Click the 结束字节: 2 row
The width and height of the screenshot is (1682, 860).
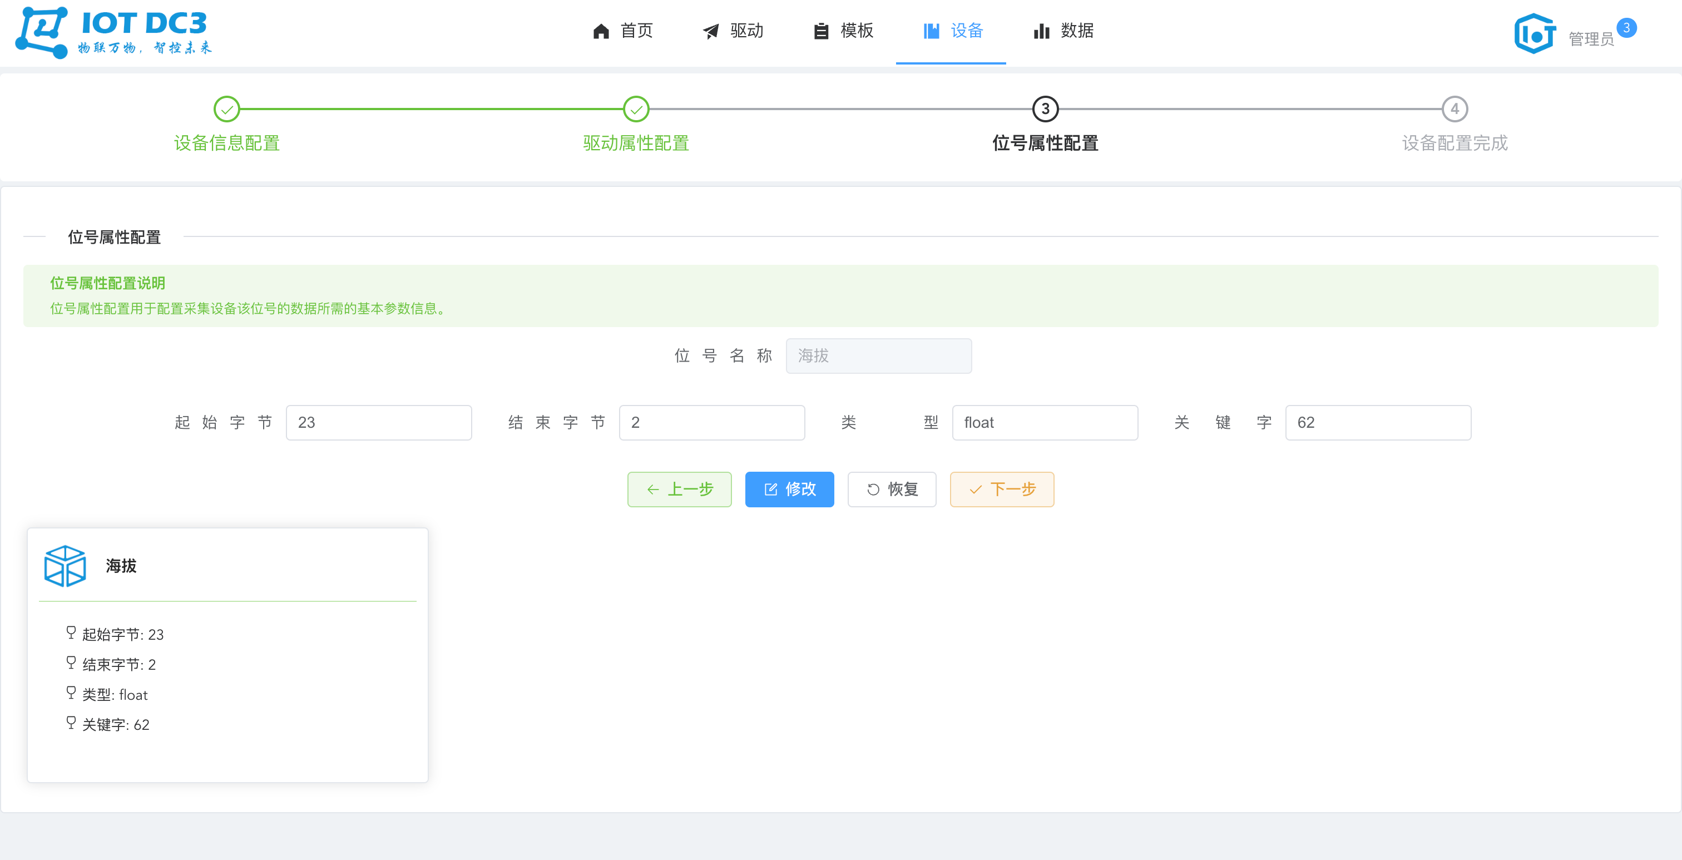coord(111,664)
